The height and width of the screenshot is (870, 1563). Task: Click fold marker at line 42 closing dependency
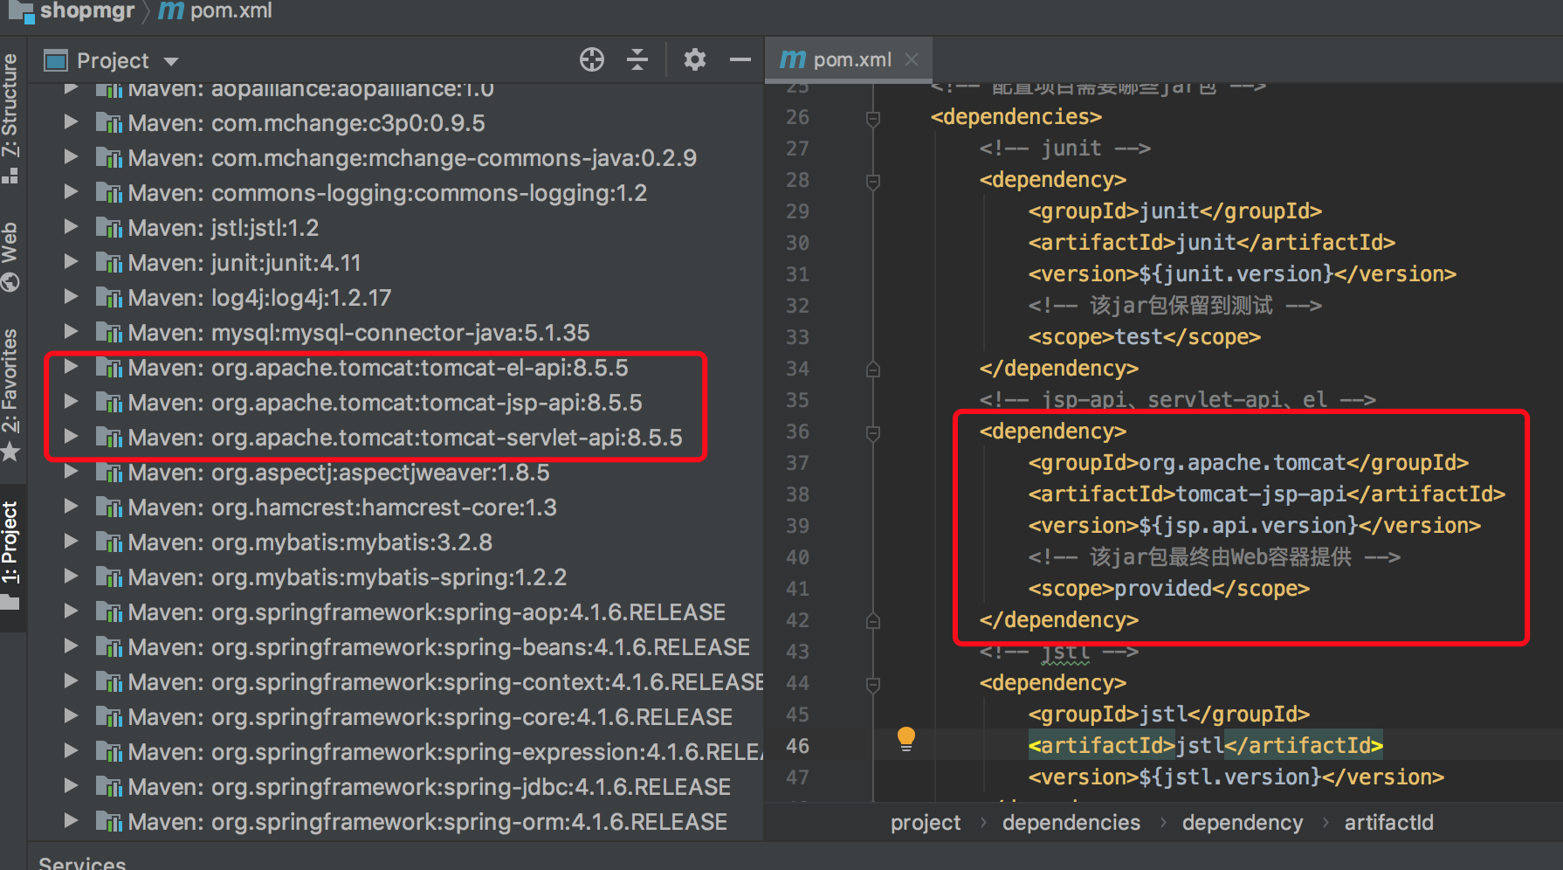point(872,621)
